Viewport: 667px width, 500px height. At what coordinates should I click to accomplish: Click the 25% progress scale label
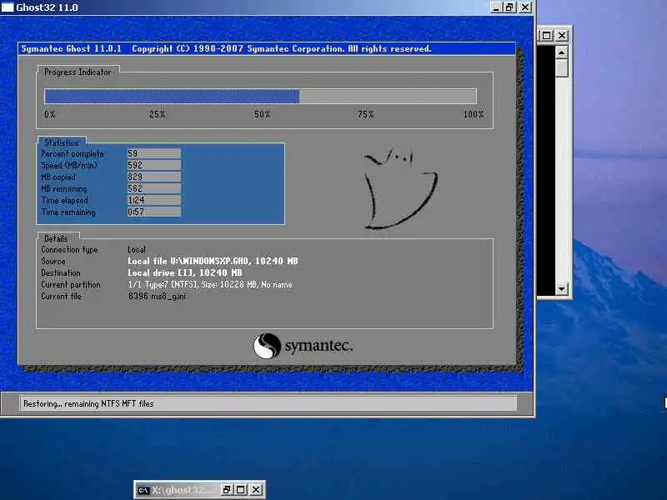click(157, 114)
